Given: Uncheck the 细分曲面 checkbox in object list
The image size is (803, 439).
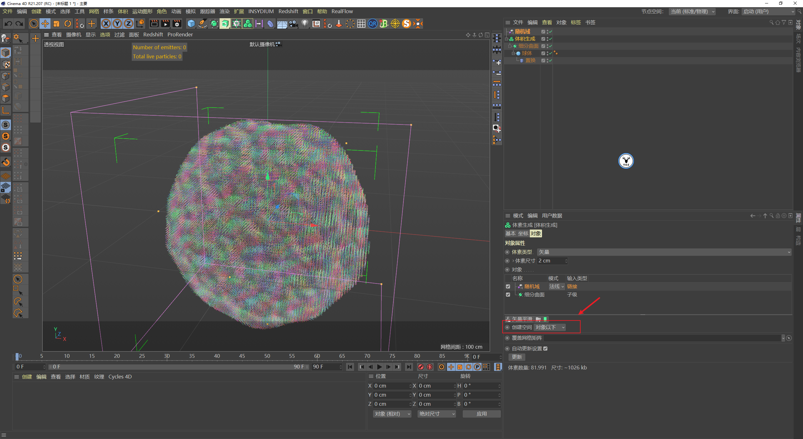Looking at the screenshot, I should coord(508,294).
